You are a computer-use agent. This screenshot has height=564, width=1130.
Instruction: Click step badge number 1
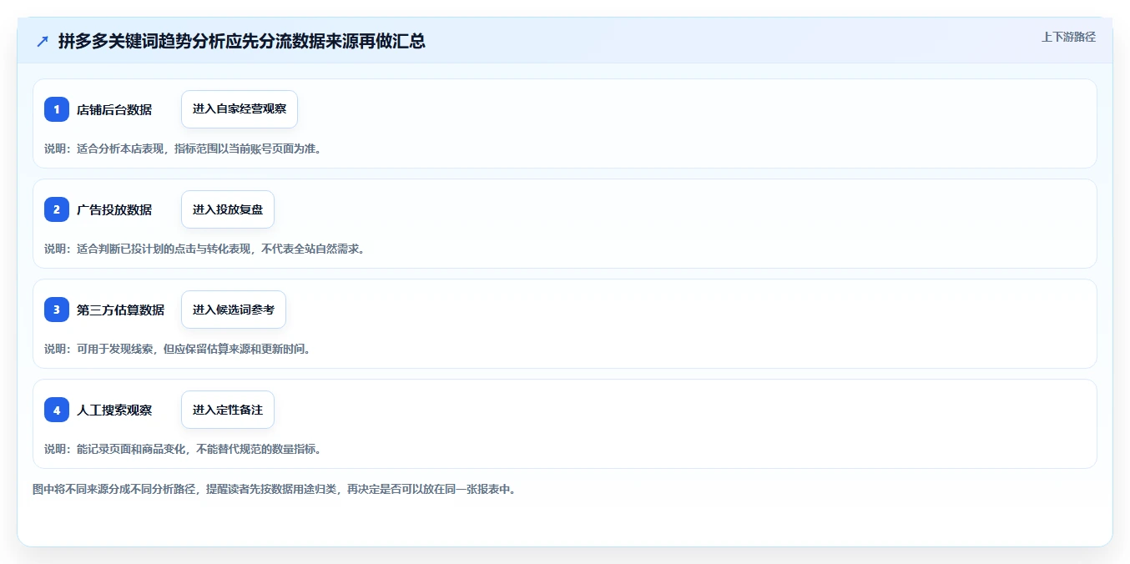click(x=57, y=109)
